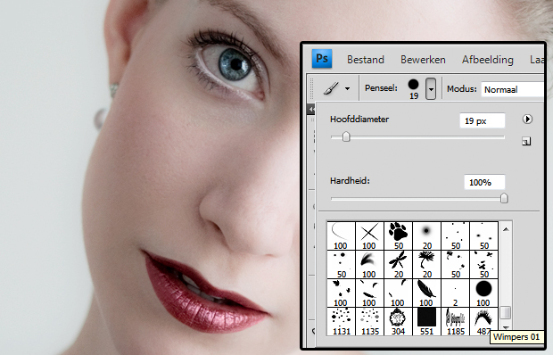Select the tiny dot brush 2
Viewport: 553px width, 355px height.
[455, 293]
